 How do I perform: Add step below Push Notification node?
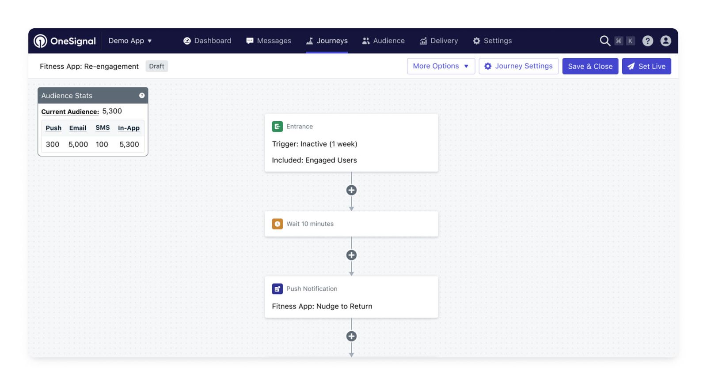coord(351,336)
